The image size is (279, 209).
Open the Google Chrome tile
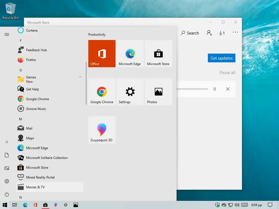click(x=102, y=92)
